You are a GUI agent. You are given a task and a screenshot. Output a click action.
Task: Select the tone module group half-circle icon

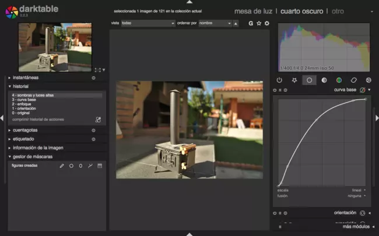point(324,80)
